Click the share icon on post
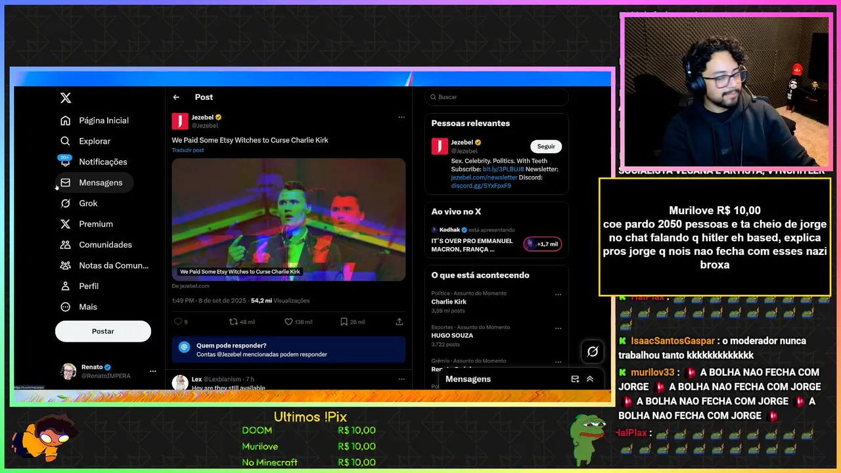Viewport: 841px width, 473px height. point(399,322)
